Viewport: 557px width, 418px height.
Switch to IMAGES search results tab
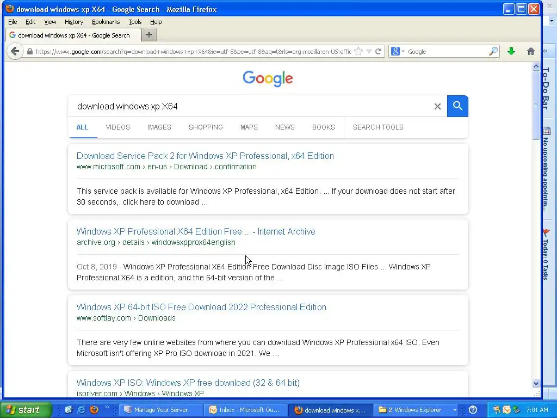coord(159,127)
